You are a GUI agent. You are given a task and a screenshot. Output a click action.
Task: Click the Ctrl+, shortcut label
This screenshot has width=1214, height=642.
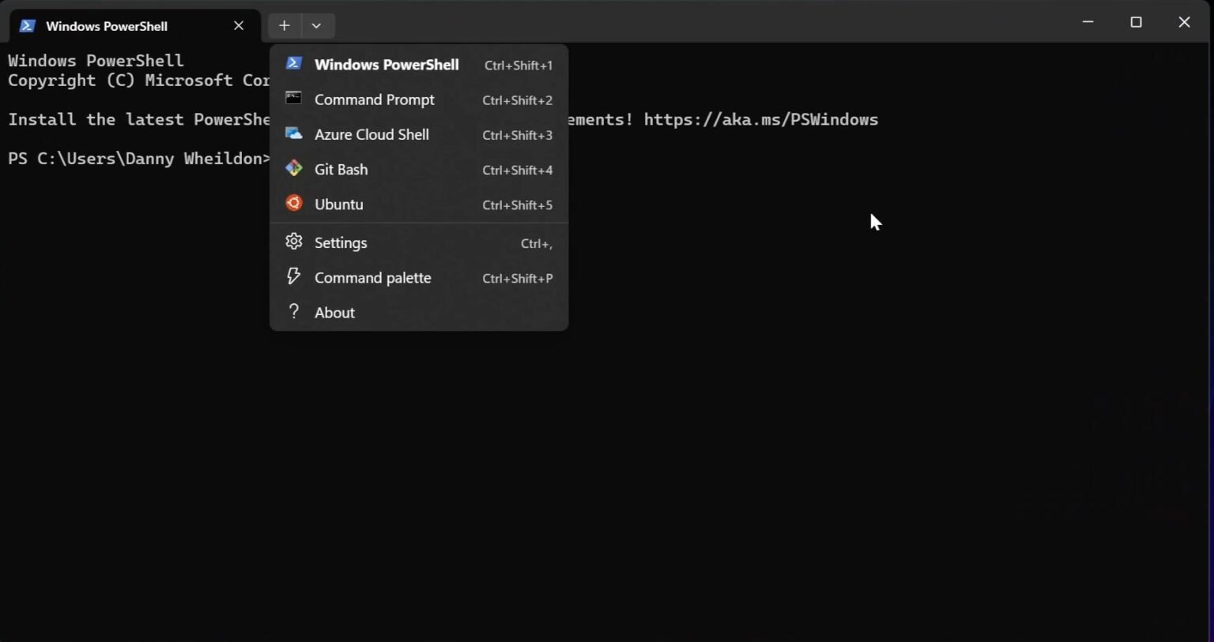(x=537, y=244)
